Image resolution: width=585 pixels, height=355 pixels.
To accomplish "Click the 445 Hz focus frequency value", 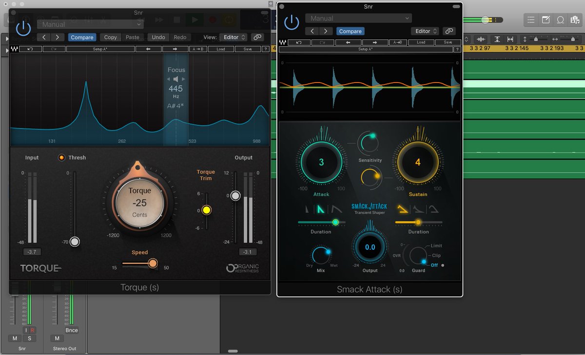I will click(175, 89).
